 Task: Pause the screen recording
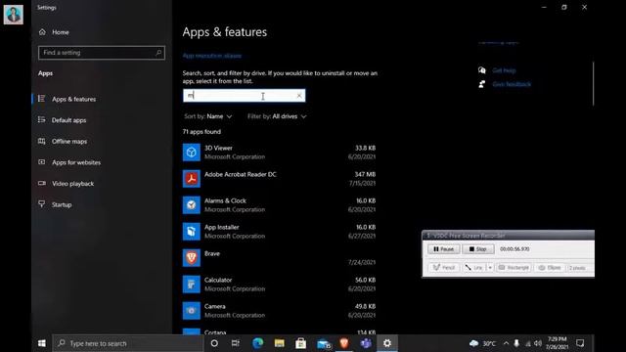click(443, 249)
